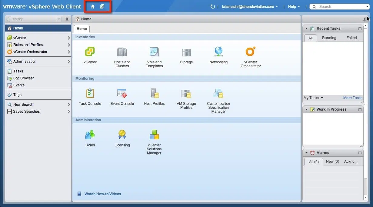The image size is (373, 207).
Task: Show Acknowledged alarms tab
Action: click(351, 162)
